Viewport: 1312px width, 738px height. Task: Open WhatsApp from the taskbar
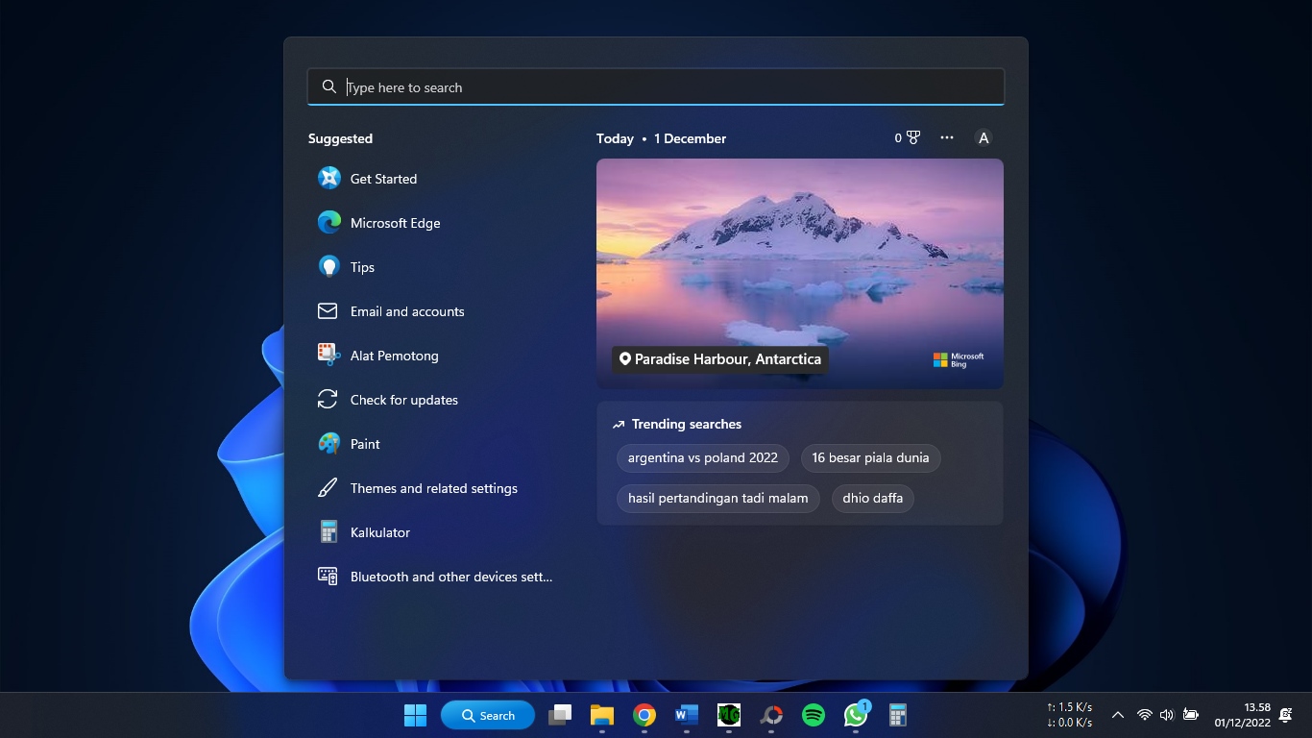click(855, 715)
